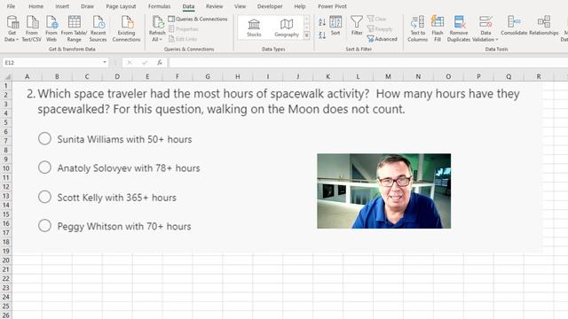Switch to the Home tab
This screenshot has height=319, width=568.
35,6
